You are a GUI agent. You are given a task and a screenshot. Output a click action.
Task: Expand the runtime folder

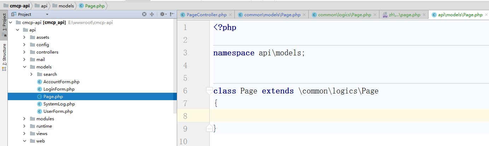coord(24,126)
